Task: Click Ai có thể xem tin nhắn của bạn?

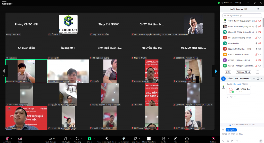Action: (x=242, y=125)
